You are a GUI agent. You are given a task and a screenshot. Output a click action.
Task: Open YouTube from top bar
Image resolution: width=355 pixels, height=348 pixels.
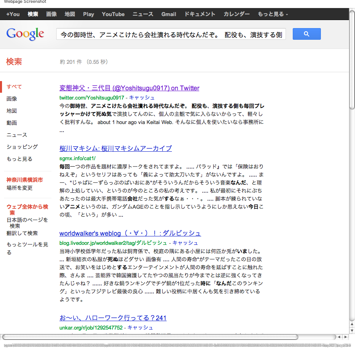113,14
